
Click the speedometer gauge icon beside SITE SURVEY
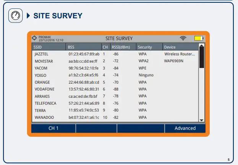click(16, 16)
